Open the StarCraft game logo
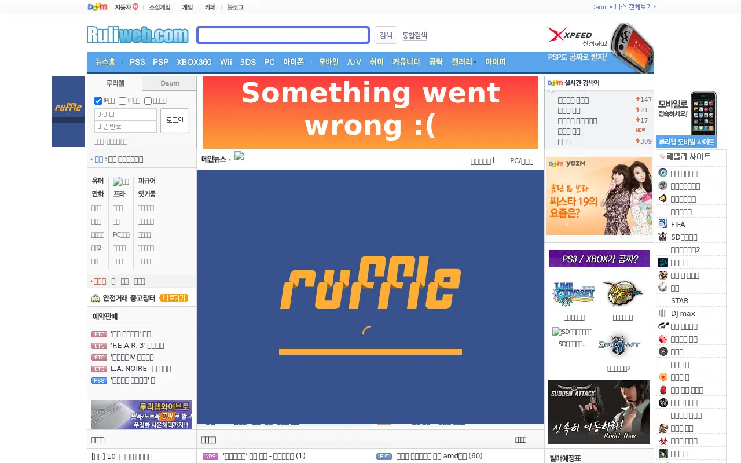 (x=619, y=346)
